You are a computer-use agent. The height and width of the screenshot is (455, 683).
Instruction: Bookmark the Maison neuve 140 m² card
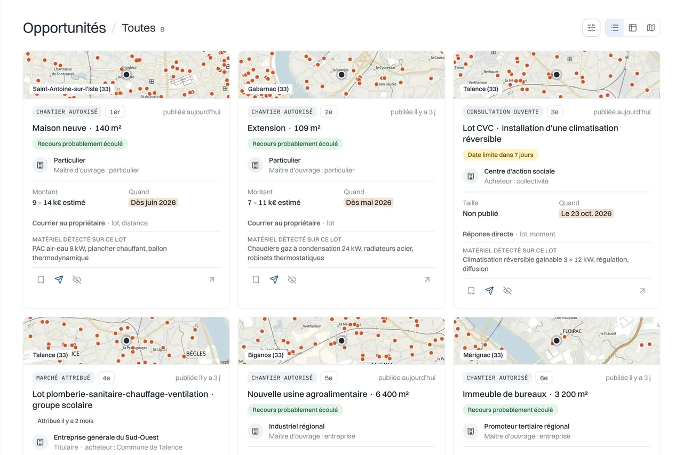41,280
